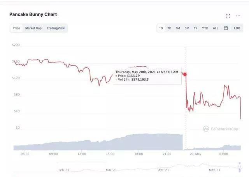
Task: Select the 1D time range
Action: [x=161, y=28]
